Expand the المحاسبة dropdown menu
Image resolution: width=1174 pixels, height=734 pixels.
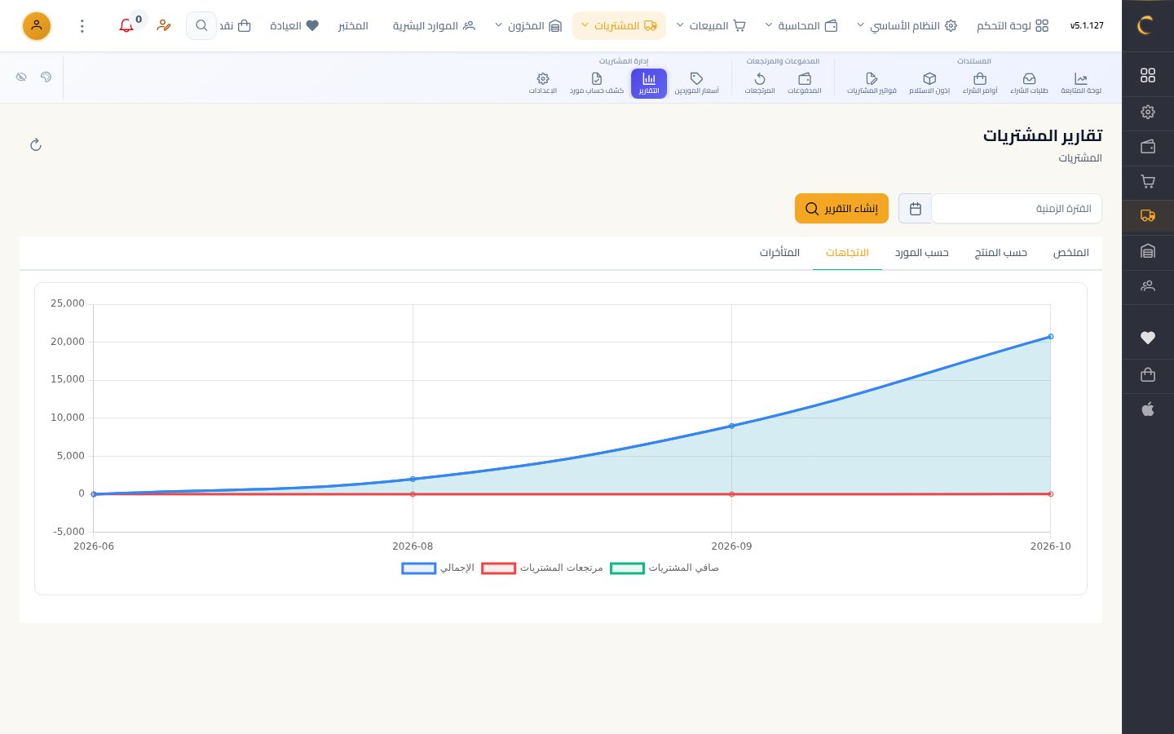801,26
